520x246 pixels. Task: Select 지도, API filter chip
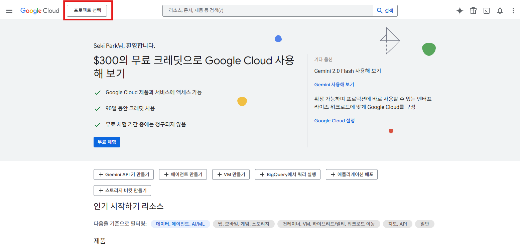click(398, 224)
